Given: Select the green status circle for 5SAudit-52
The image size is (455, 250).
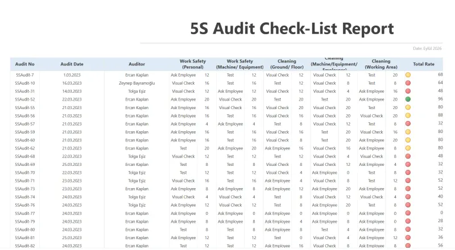Looking at the screenshot, I should tap(408, 99).
